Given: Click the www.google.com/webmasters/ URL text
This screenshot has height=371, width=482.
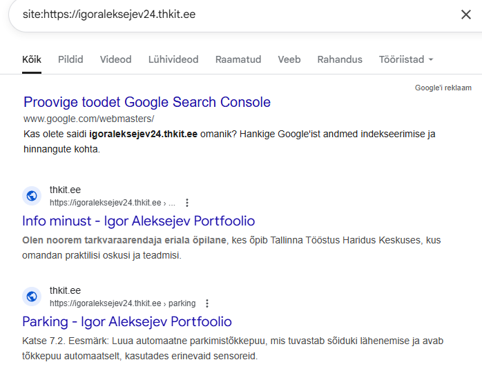Looking at the screenshot, I should [88, 119].
